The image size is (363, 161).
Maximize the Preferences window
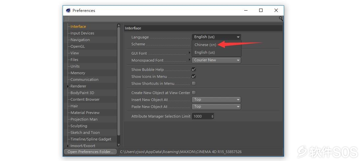261,10
